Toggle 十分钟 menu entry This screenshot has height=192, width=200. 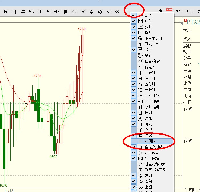pyautogui.click(x=152, y=90)
